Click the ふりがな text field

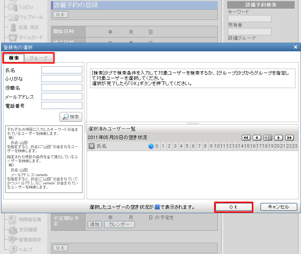[62, 79]
